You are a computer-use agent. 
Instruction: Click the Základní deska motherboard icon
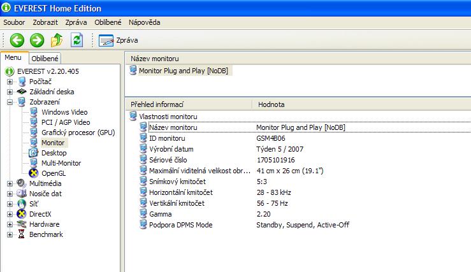point(22,92)
